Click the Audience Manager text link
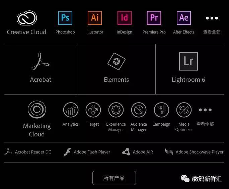The image size is (229, 189). (x=139, y=127)
